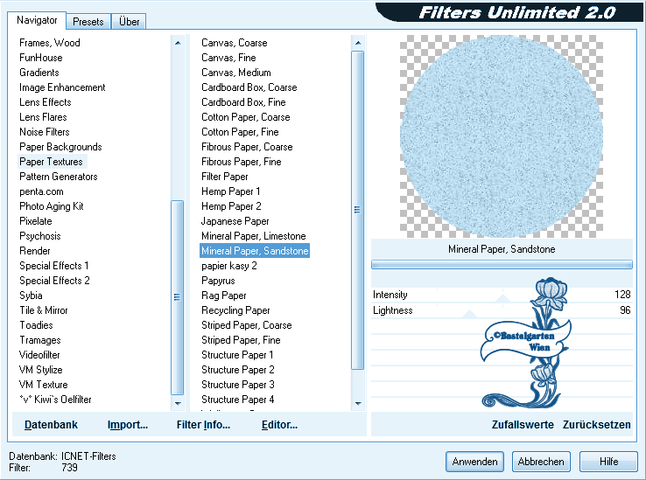The height and width of the screenshot is (480, 646).
Task: Select the Image Enhancement category
Action: [x=62, y=87]
